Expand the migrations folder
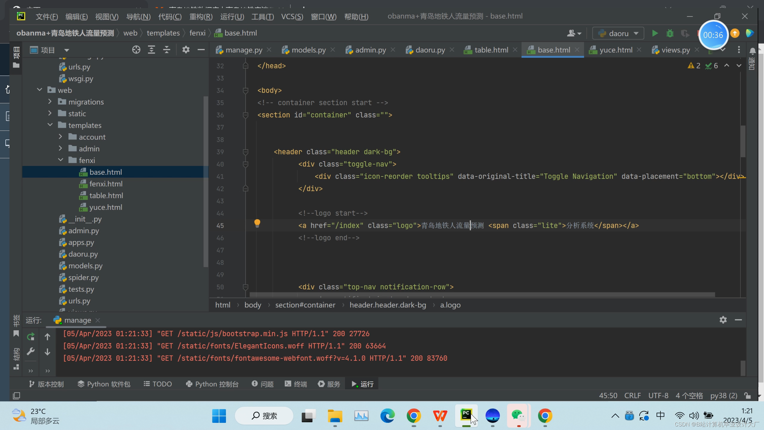764x430 pixels. click(x=50, y=102)
